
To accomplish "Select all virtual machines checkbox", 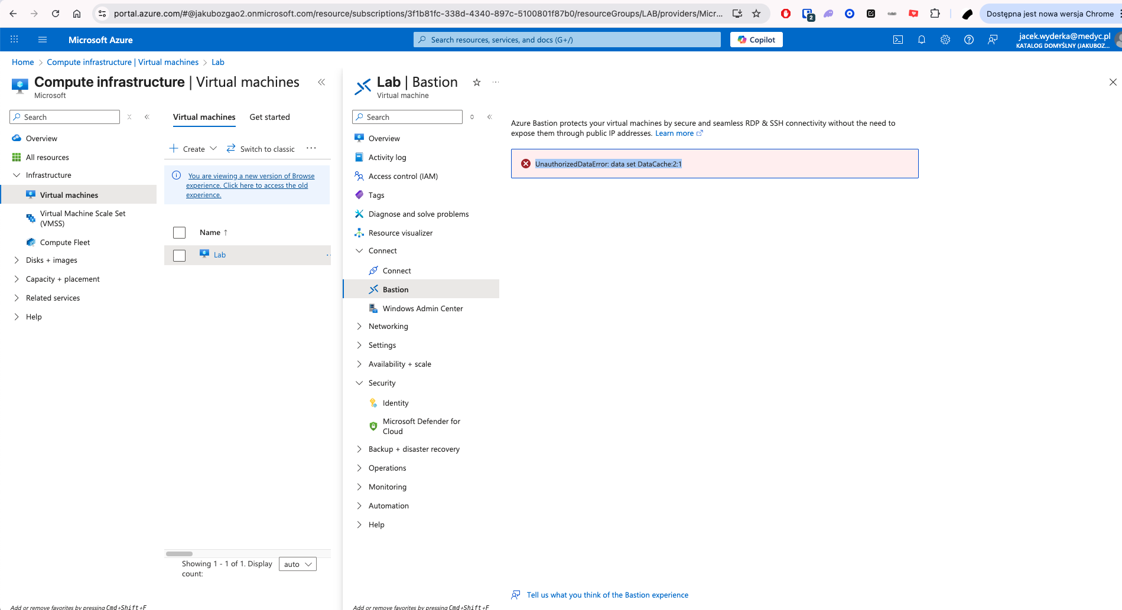I will 179,233.
